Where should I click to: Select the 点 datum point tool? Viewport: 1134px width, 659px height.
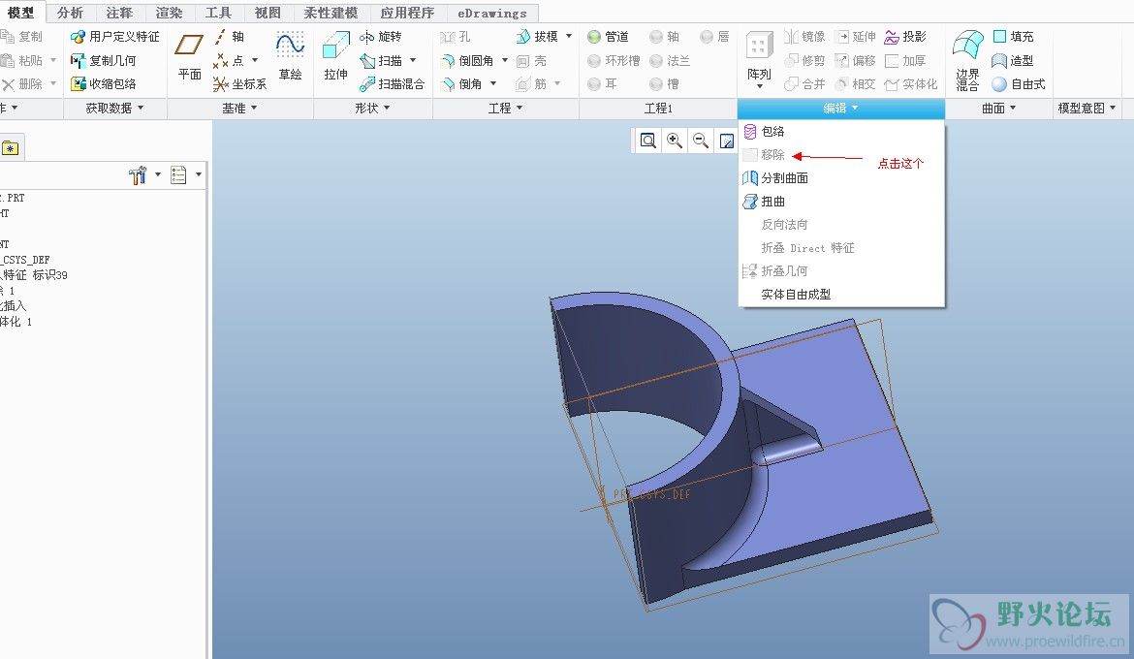230,61
